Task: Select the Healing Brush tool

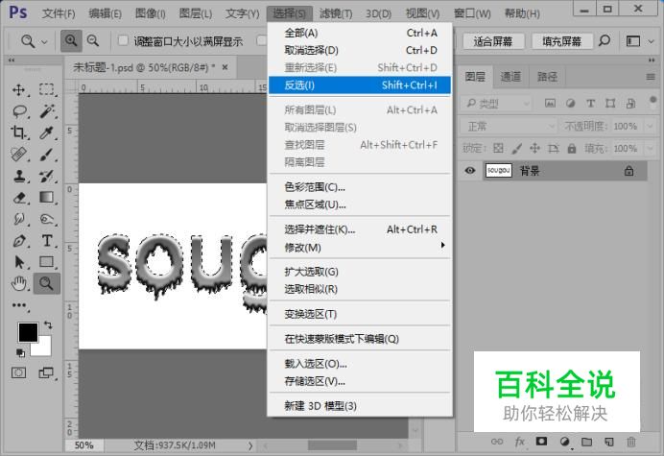Action: click(18, 155)
